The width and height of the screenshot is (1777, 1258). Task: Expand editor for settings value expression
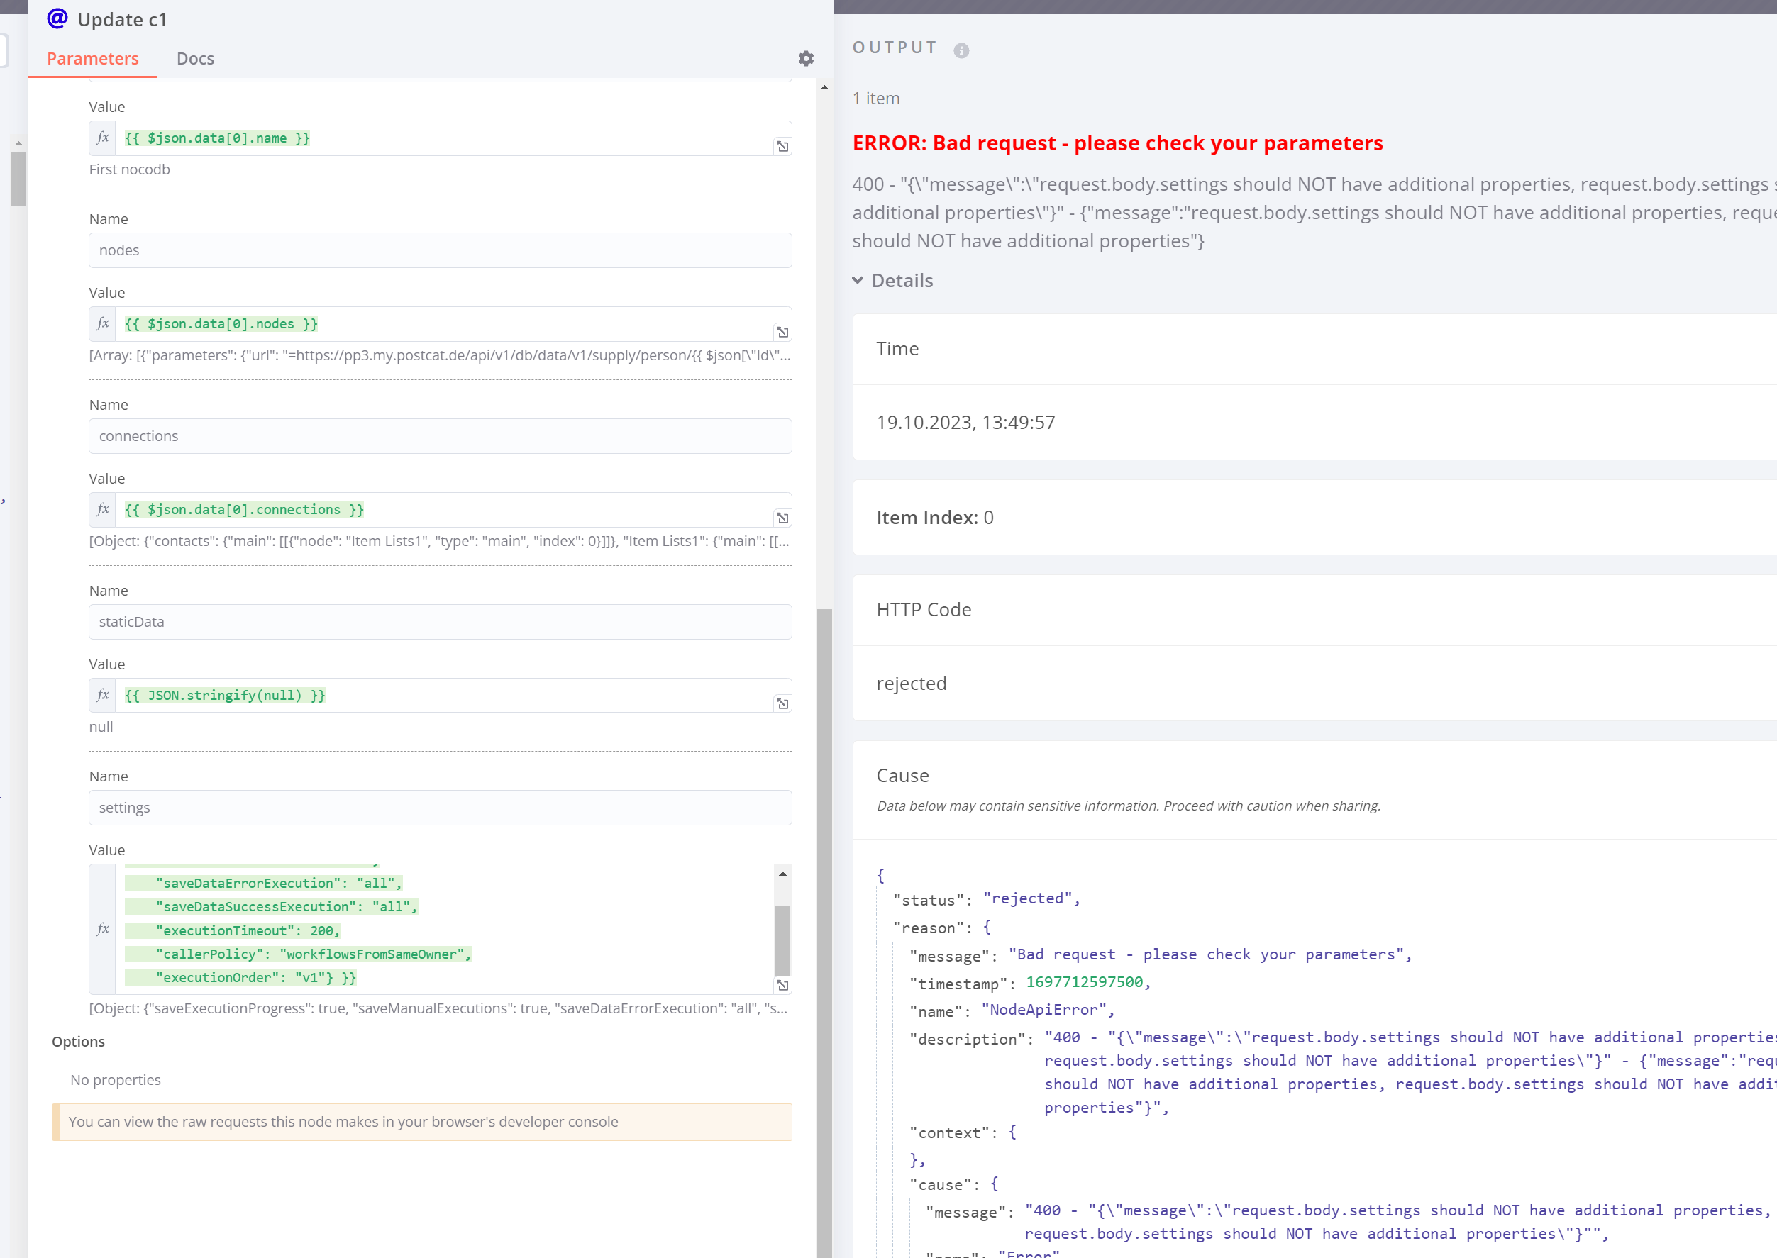[x=782, y=985]
